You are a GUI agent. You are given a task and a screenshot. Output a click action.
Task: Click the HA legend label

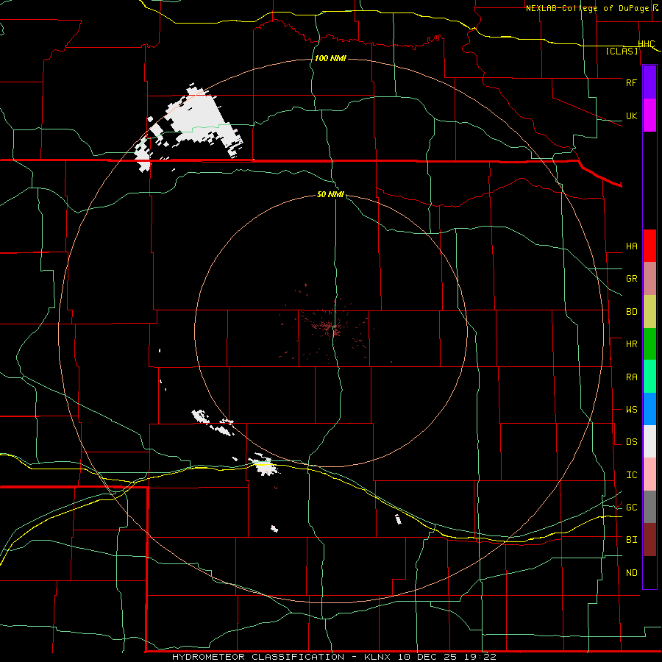[631, 246]
